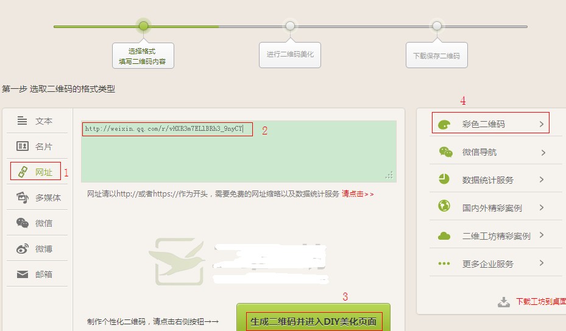
Task: Click the 进行二维码美化 step label
Action: [290, 55]
